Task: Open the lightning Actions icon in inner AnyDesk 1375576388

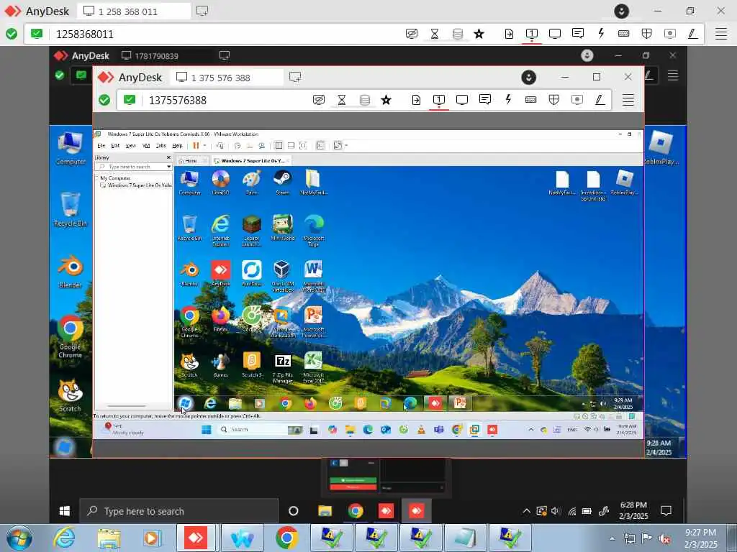Action: pos(507,100)
